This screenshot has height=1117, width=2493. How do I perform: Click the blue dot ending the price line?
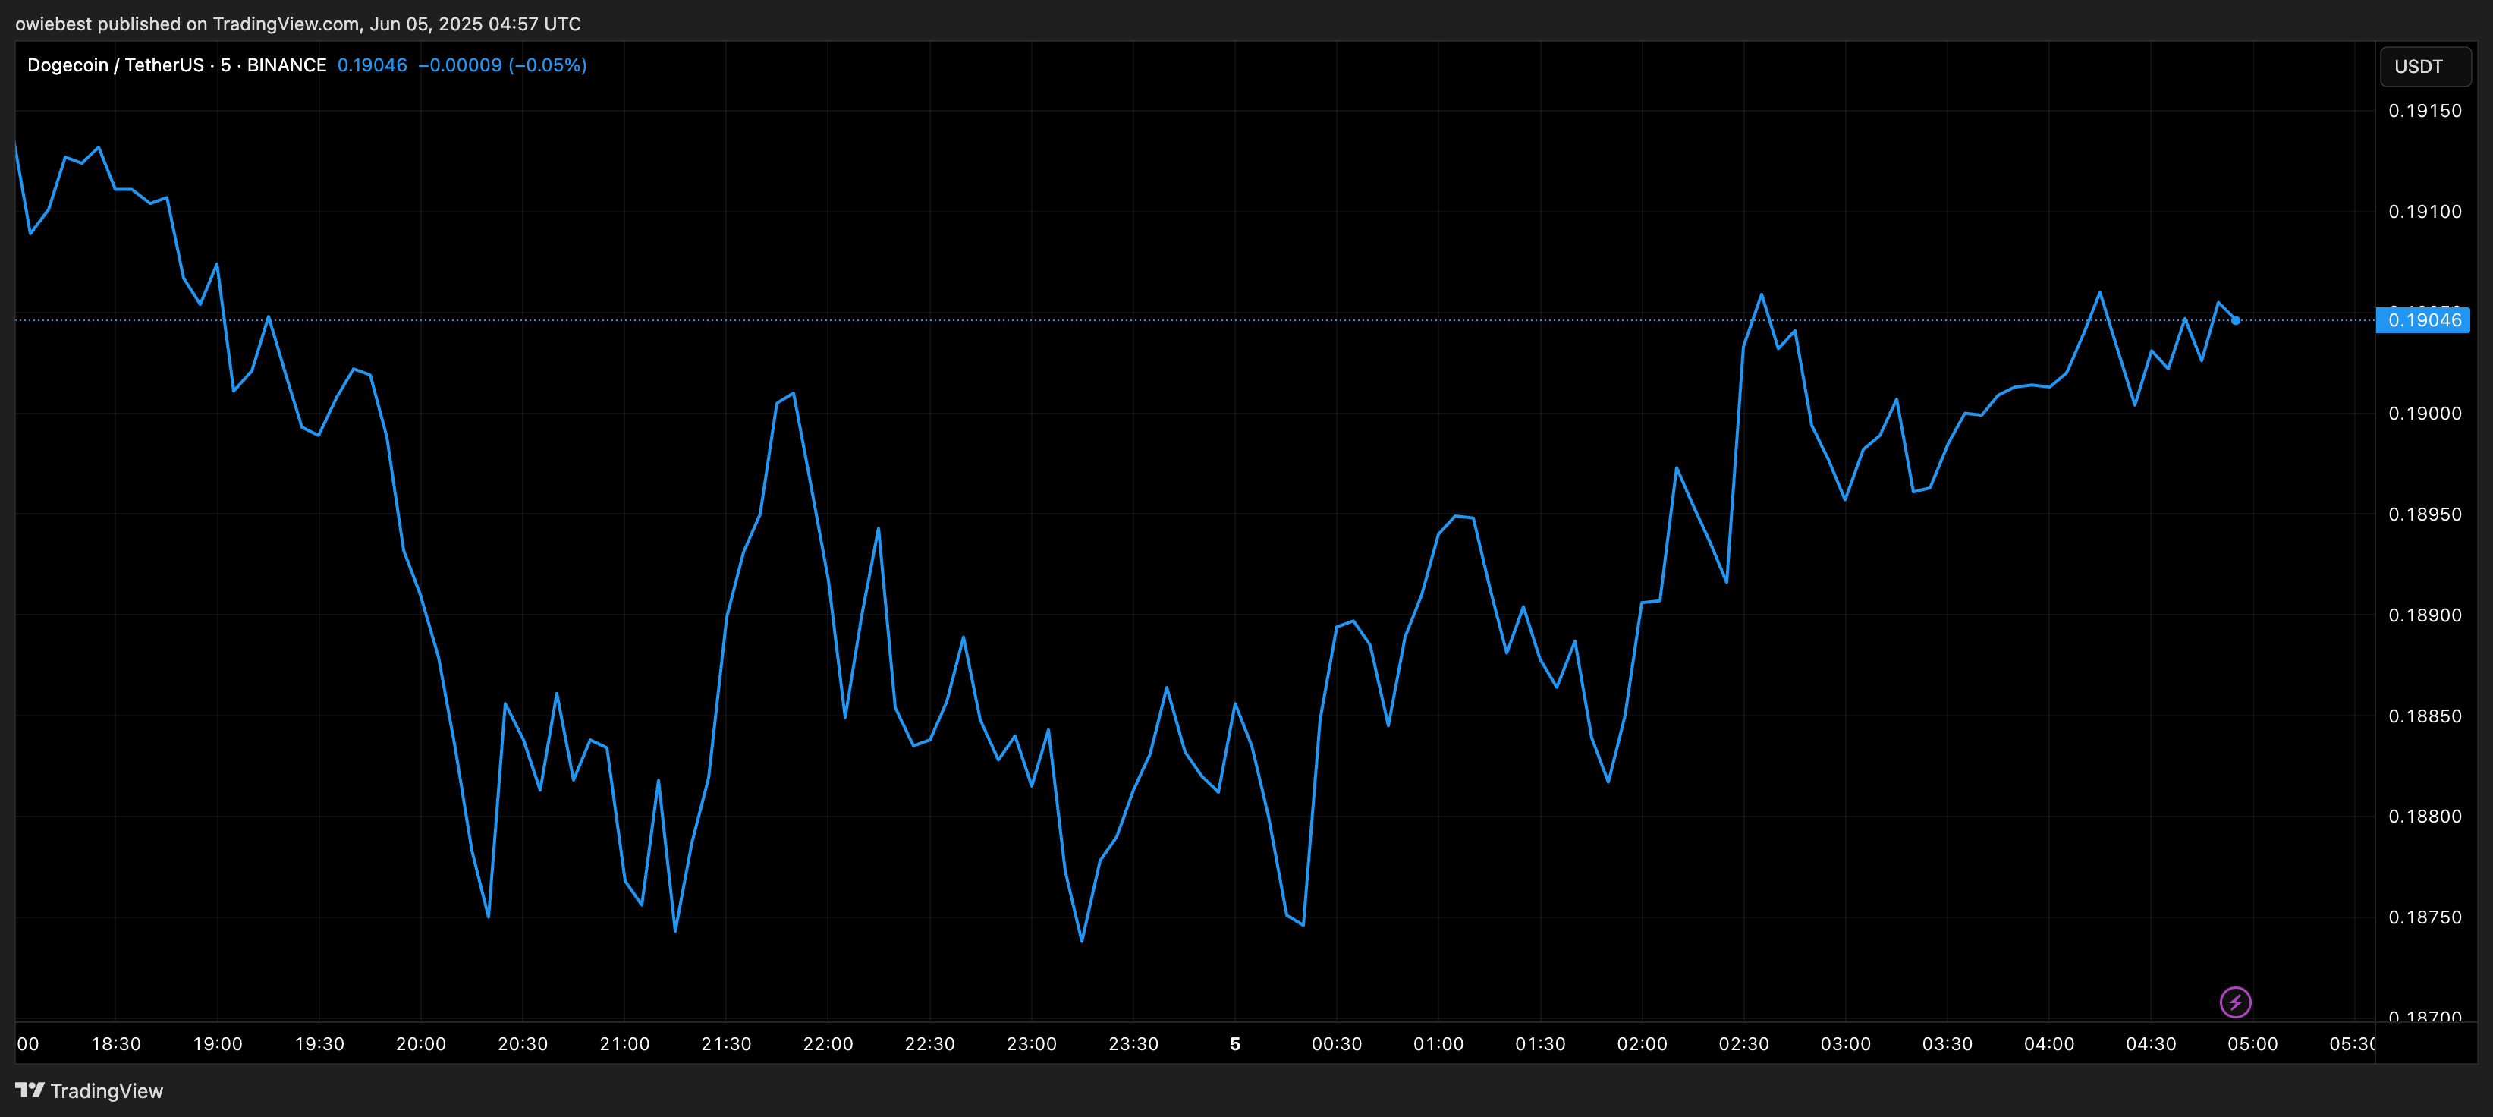(2236, 320)
